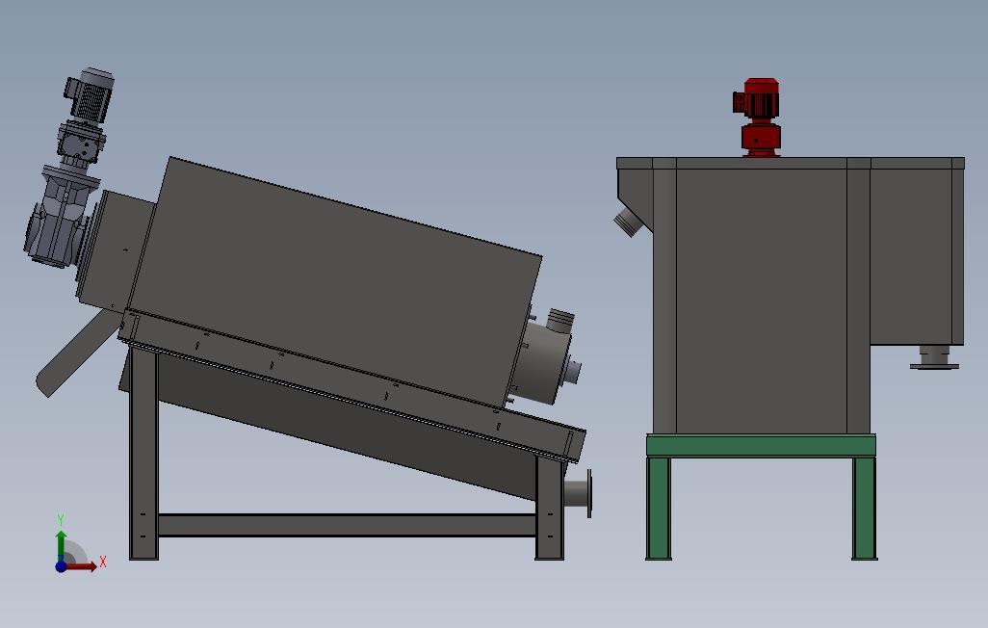Pick the flanged drain under the tank's side box
Screen dimensions: 988x628
tap(934, 357)
